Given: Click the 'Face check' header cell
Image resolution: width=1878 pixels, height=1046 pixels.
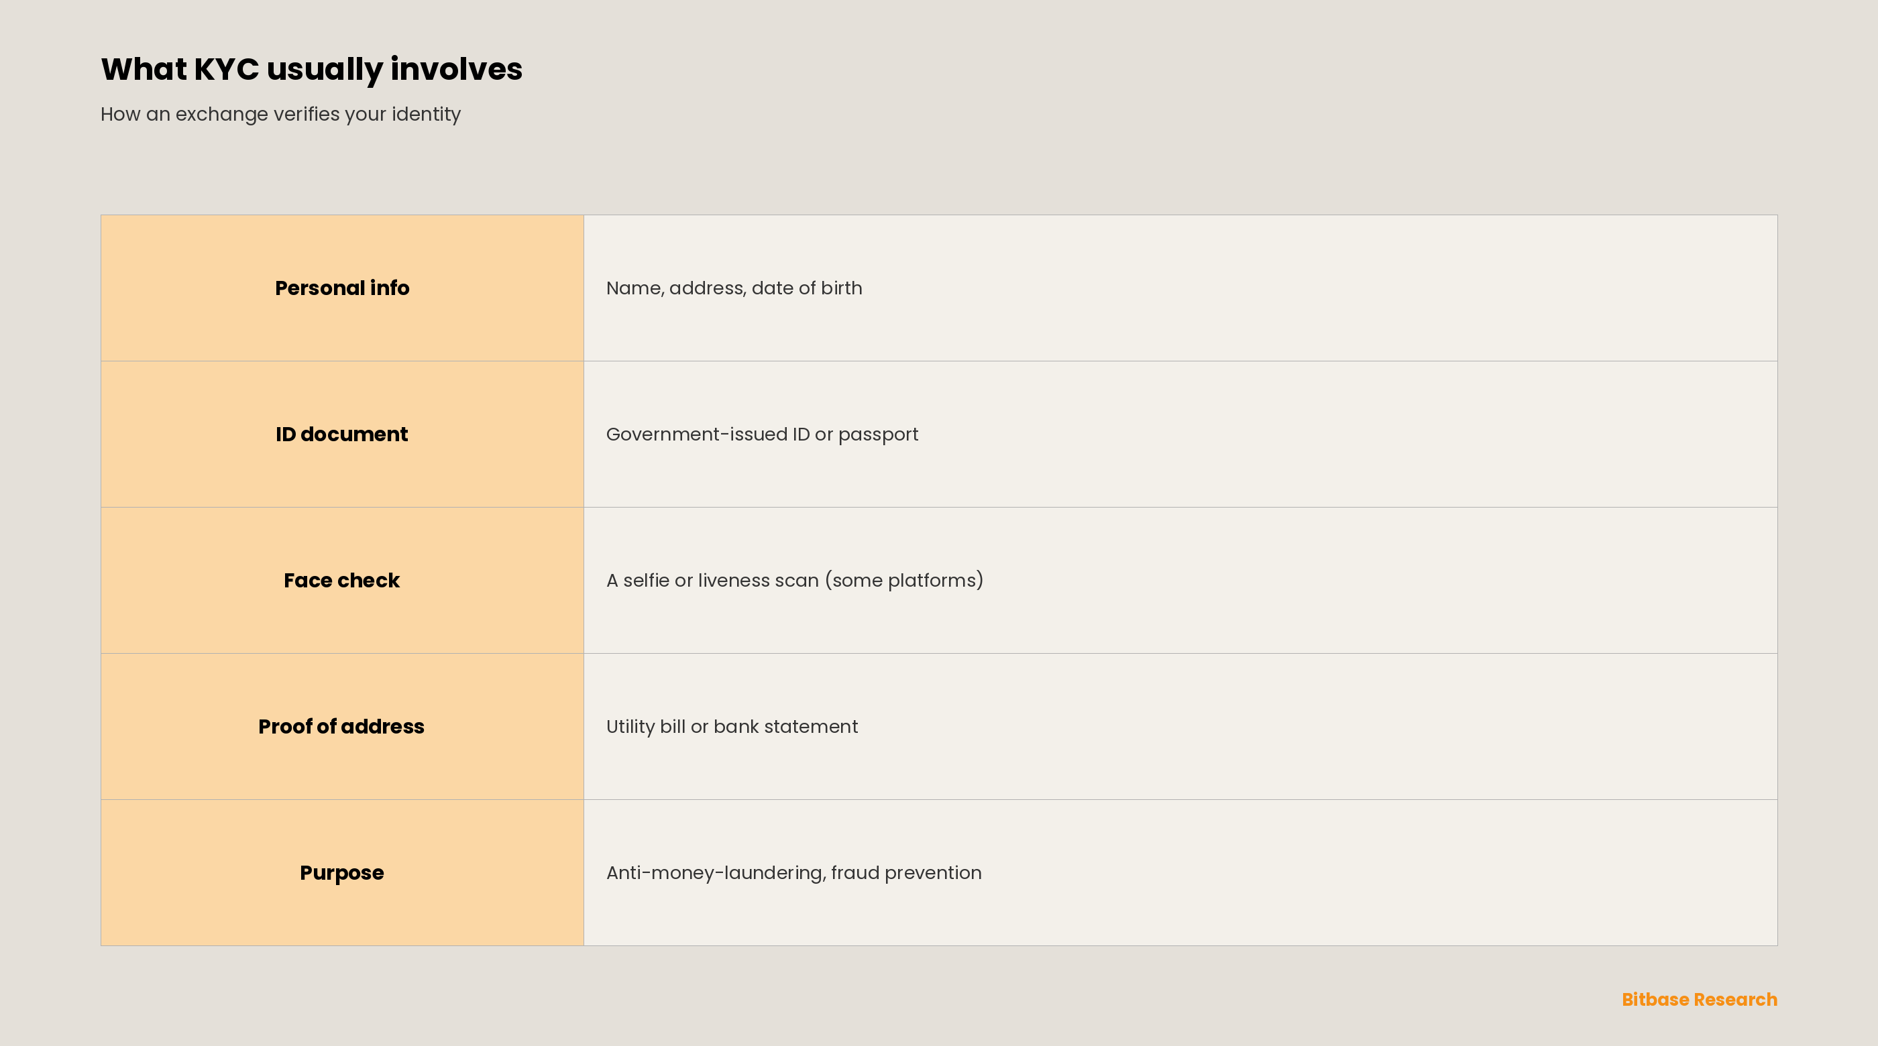Looking at the screenshot, I should (342, 580).
